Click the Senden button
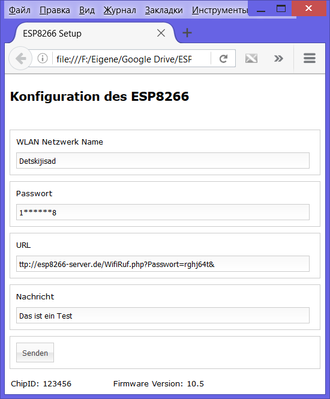Viewport: 330px width, 399px height. coord(35,353)
